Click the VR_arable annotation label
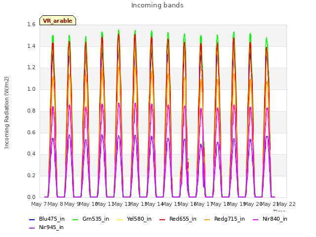This screenshot has width=316, height=237. point(58,21)
